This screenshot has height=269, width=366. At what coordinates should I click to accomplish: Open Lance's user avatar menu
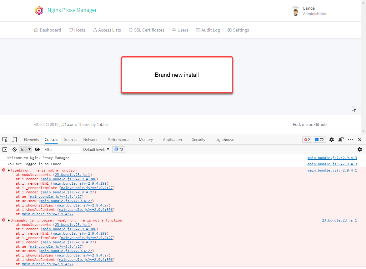(295, 11)
